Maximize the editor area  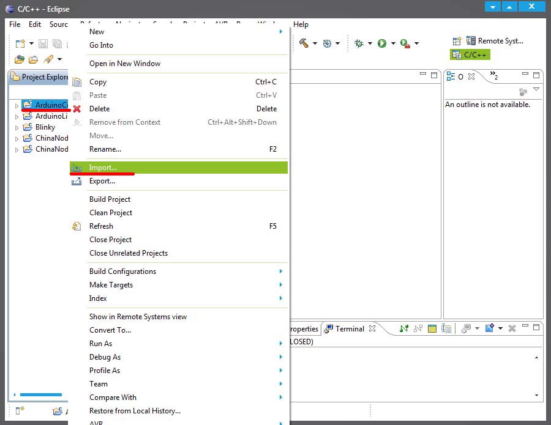[x=434, y=75]
